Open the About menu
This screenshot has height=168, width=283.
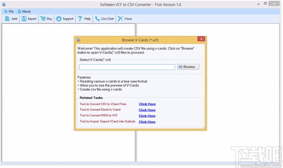pyautogui.click(x=24, y=11)
